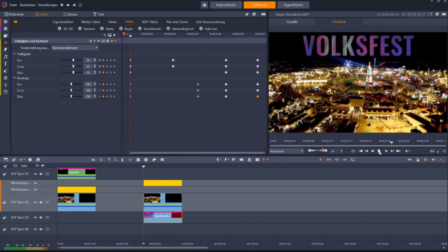Select the yellow mask clip at playhead
Screen dimensions: 448x252
[163, 183]
